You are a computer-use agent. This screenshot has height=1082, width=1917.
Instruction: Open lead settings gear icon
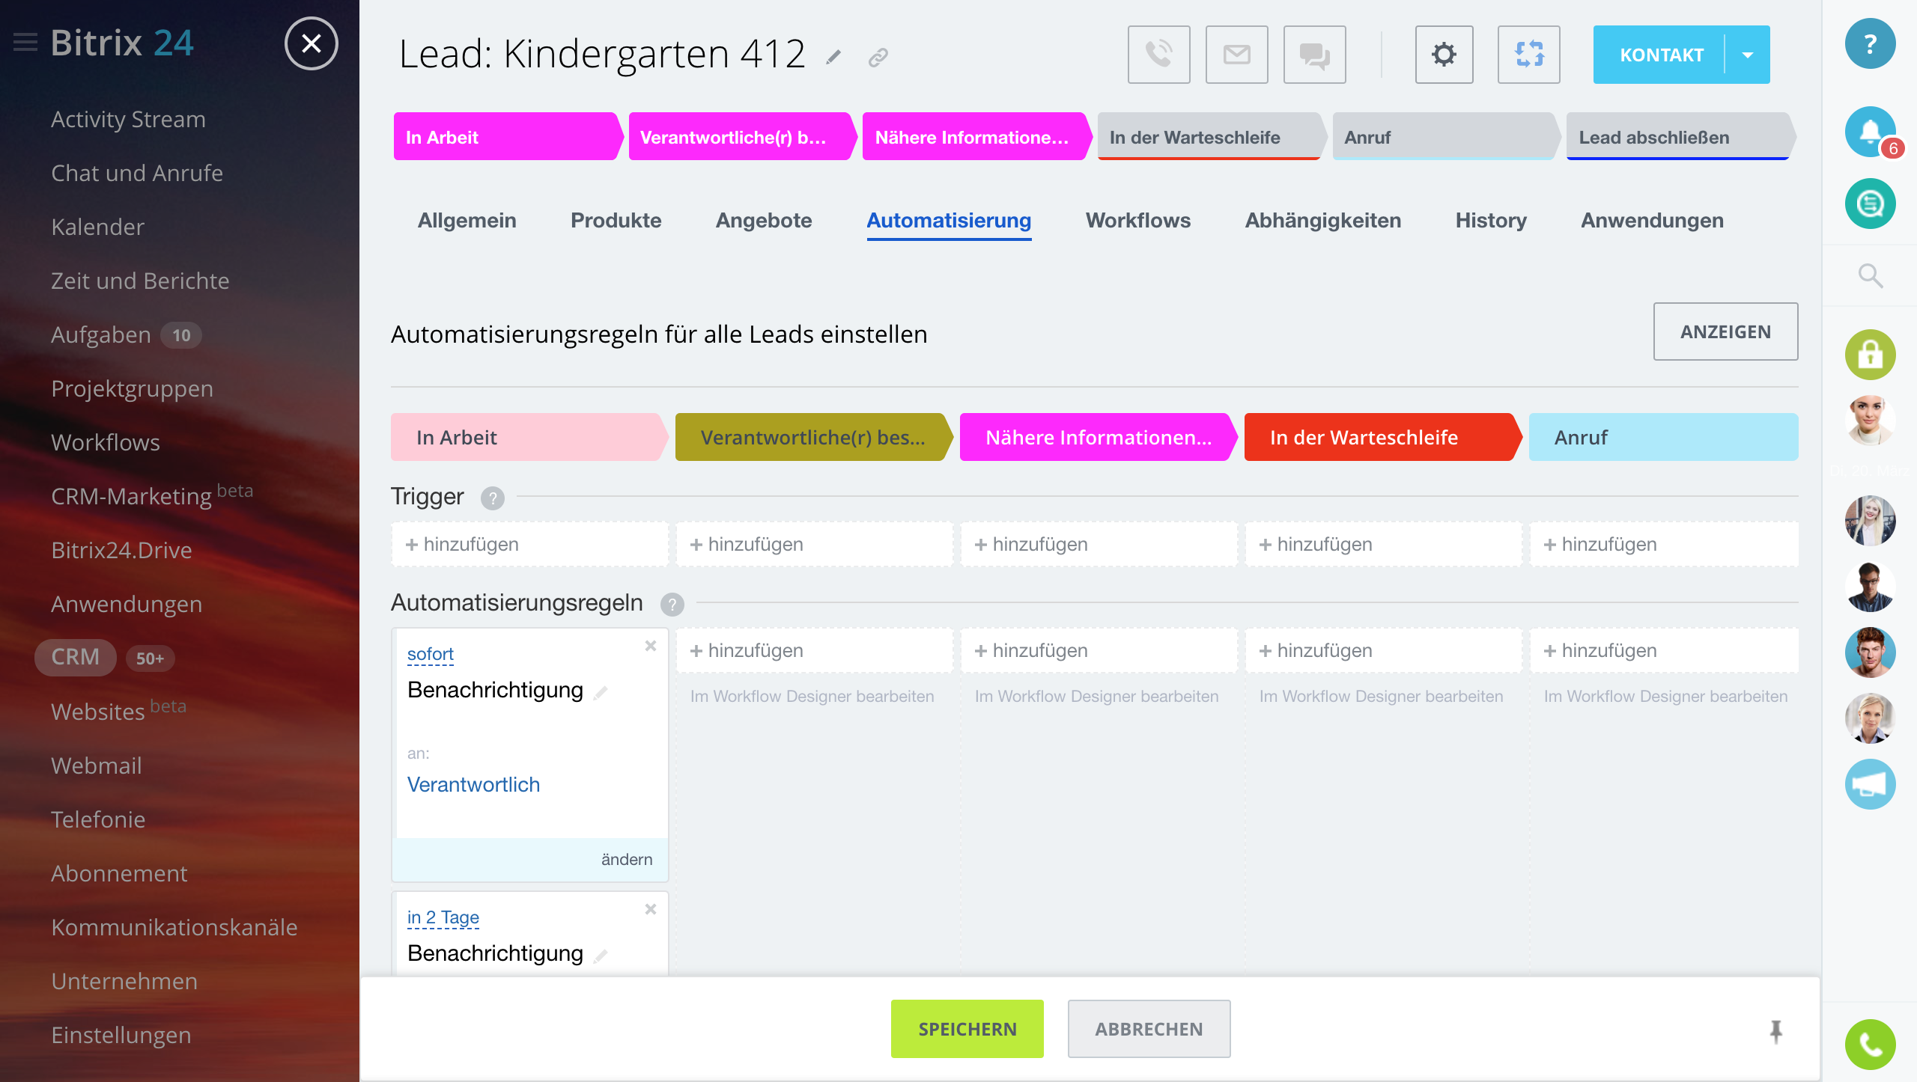1444,55
